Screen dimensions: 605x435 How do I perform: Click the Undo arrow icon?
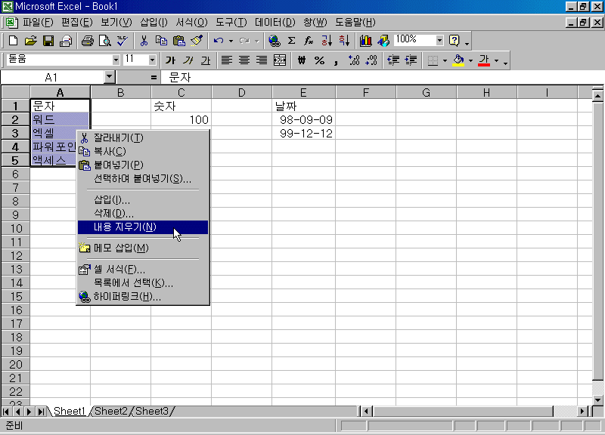[x=219, y=41]
